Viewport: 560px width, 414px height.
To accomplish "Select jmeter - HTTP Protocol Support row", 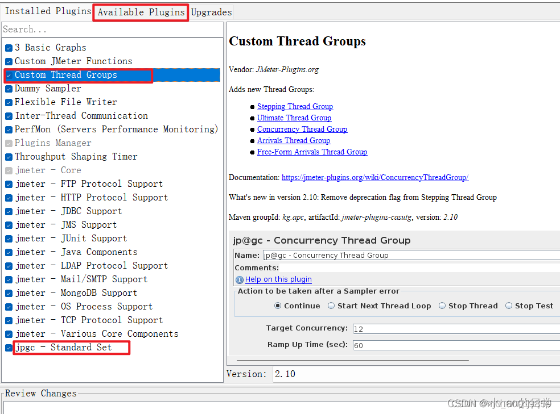I will [x=112, y=198].
